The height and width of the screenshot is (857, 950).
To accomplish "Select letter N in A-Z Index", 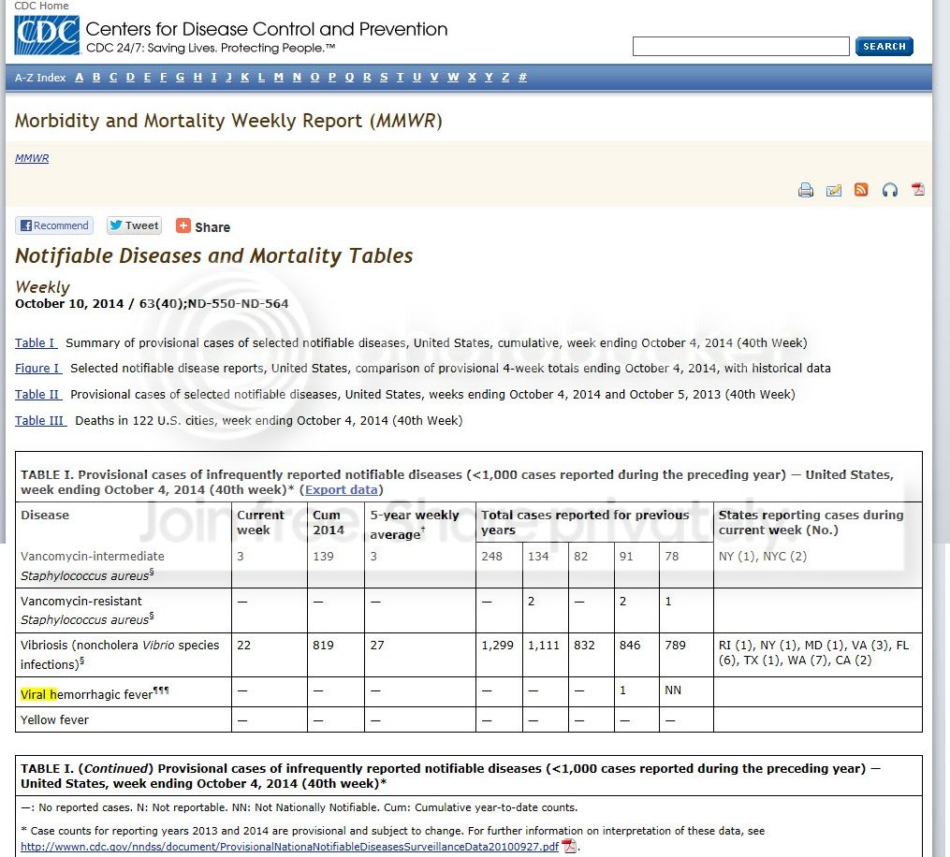I will click(297, 77).
